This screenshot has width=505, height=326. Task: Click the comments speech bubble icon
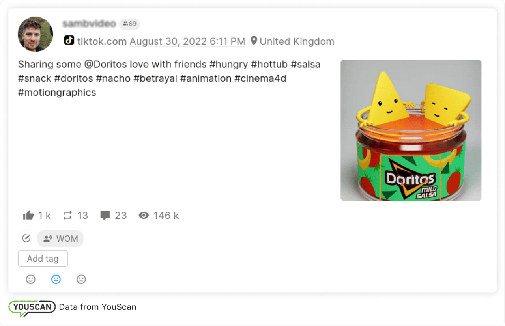(105, 215)
